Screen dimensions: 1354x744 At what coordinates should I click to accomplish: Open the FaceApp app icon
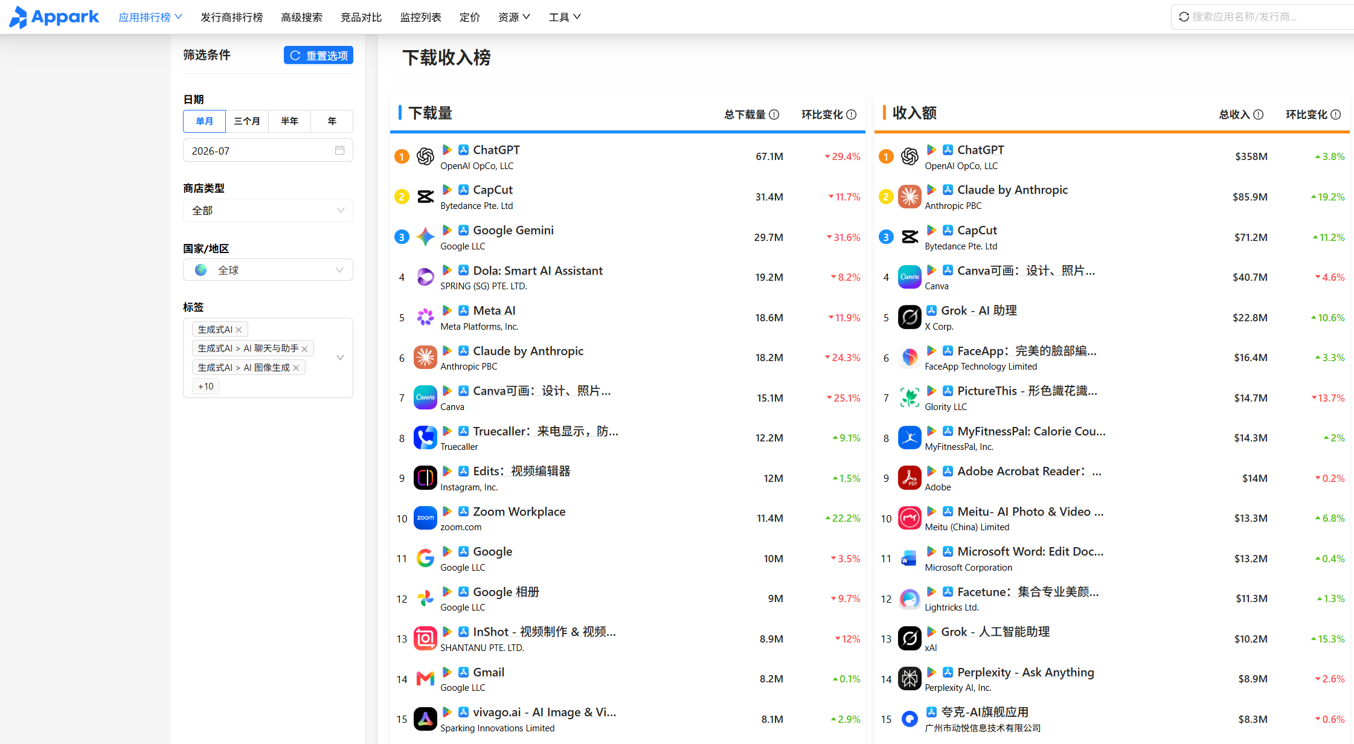coord(910,358)
